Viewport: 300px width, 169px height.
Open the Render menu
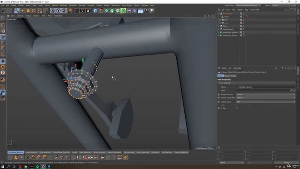(x=106, y=5)
